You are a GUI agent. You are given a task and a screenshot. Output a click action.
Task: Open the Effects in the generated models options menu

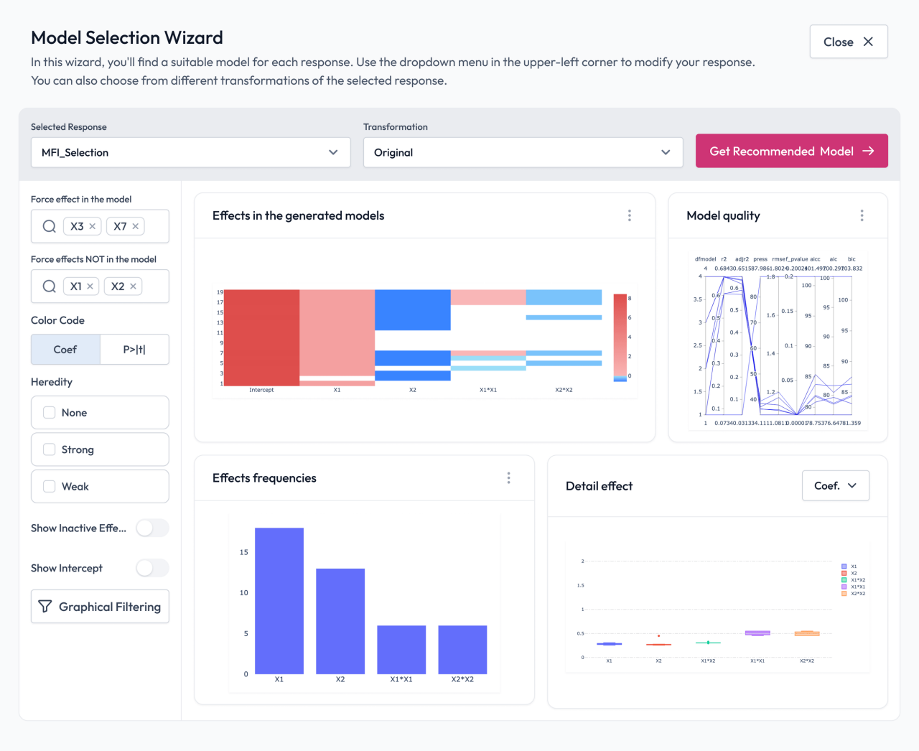click(x=630, y=215)
